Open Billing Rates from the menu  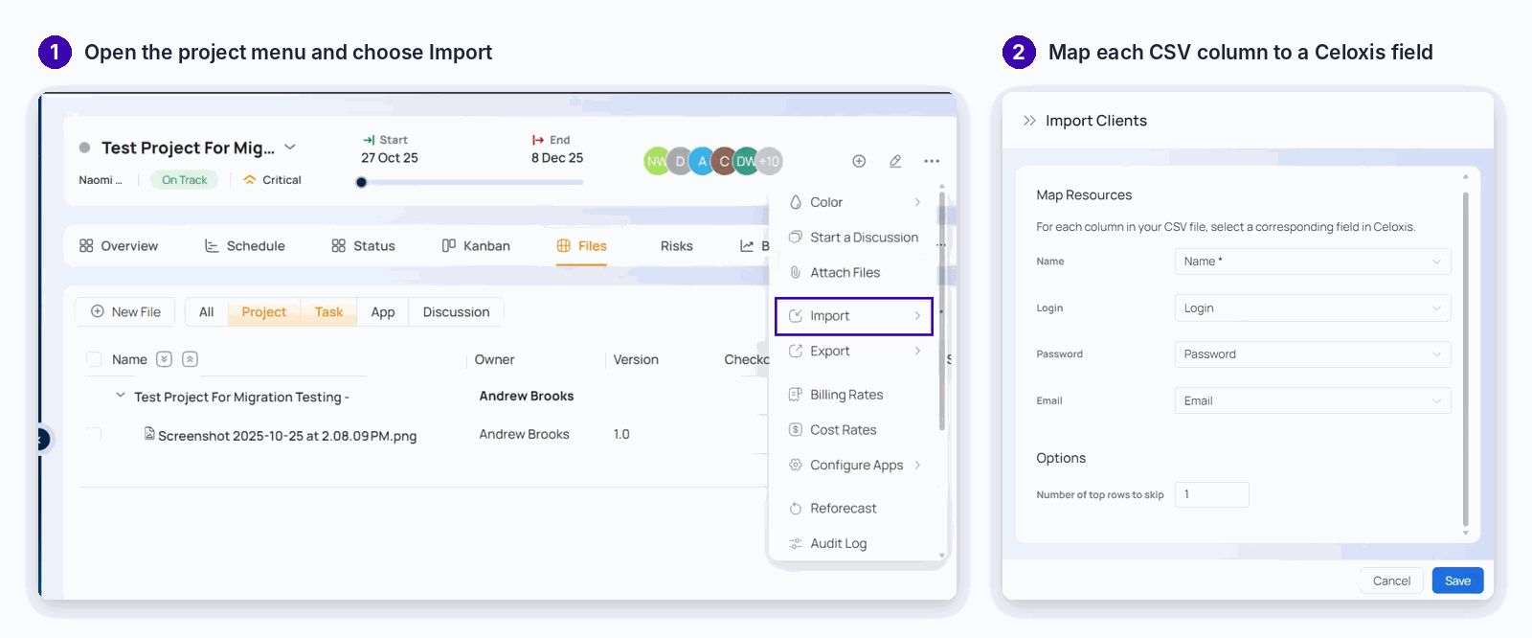pos(854,395)
